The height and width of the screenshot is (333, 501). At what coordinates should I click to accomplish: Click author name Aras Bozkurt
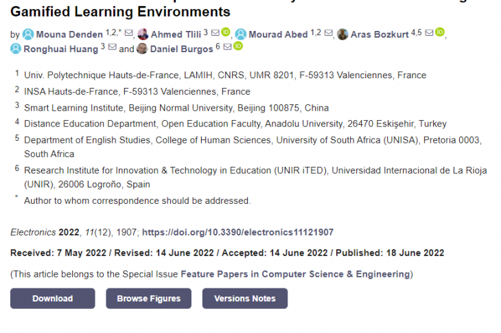tap(380, 34)
